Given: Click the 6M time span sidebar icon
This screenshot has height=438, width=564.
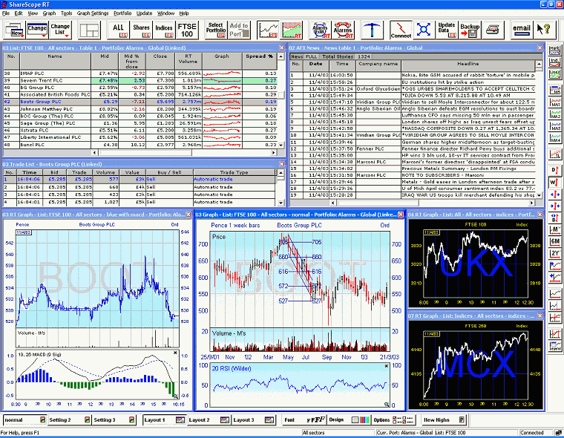Looking at the screenshot, I should click(555, 242).
